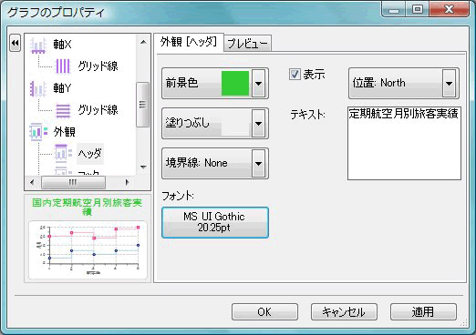Select the 軸Y tree label

62,88
